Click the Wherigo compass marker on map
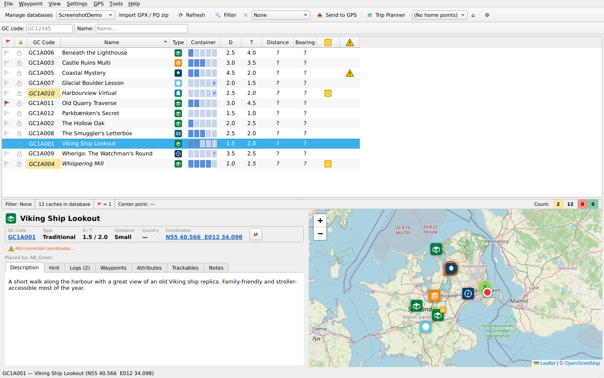The image size is (604, 378). tap(468, 294)
